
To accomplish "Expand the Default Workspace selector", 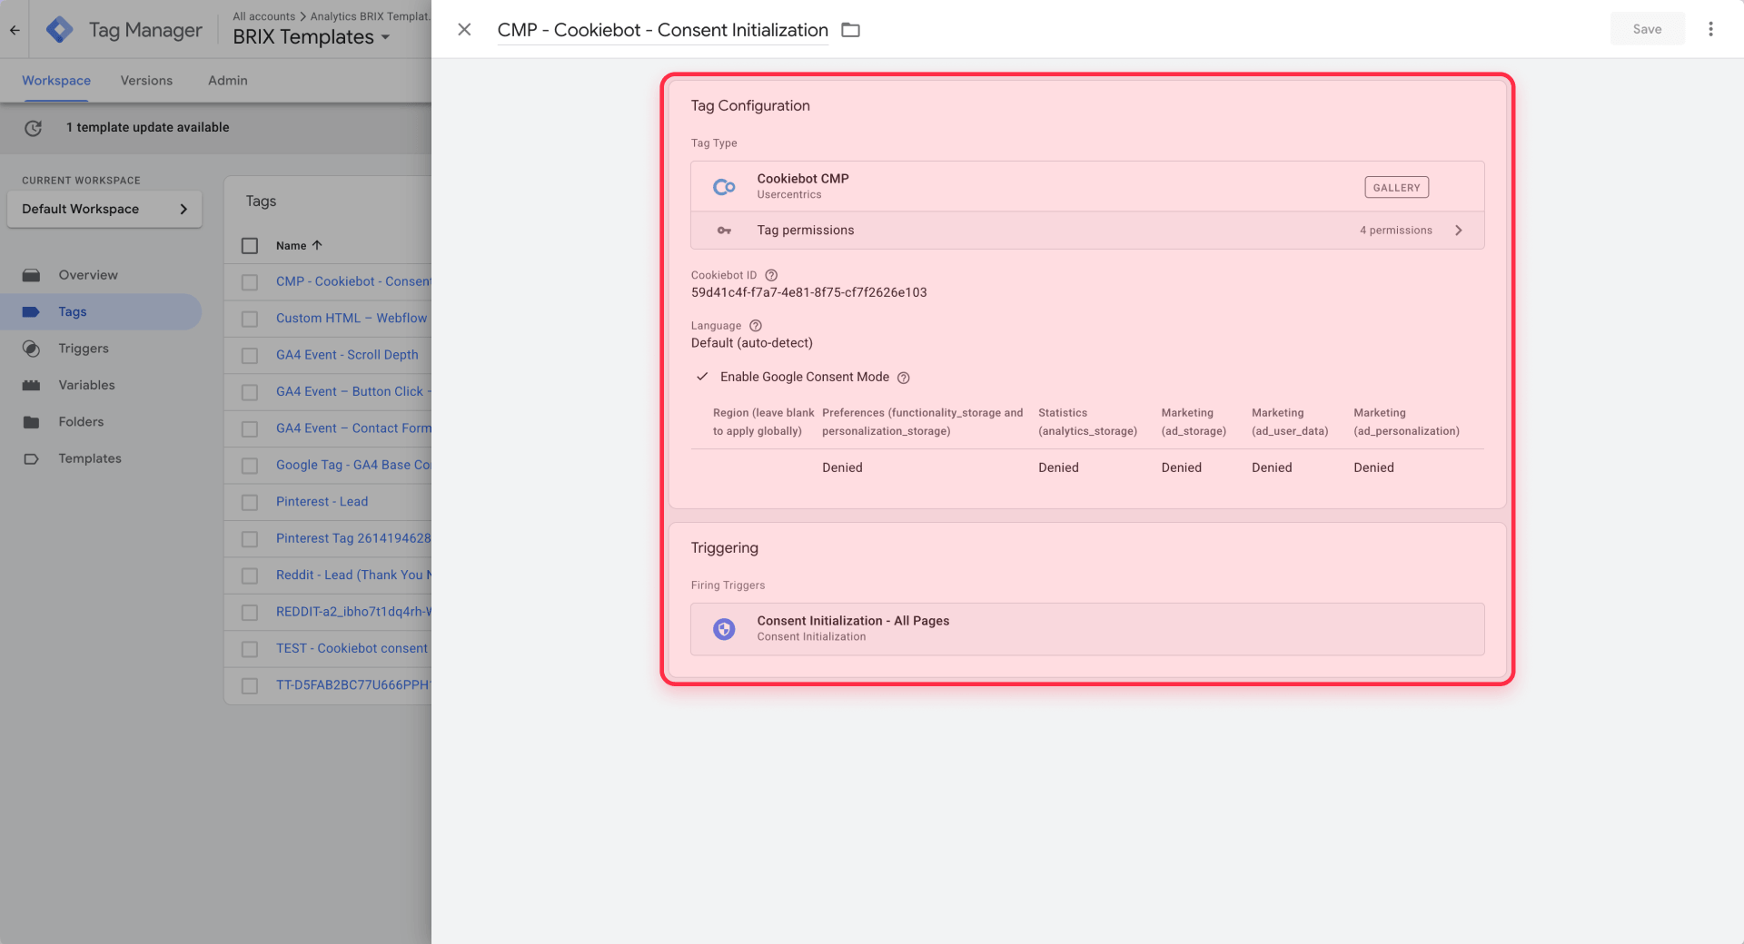I will (104, 209).
